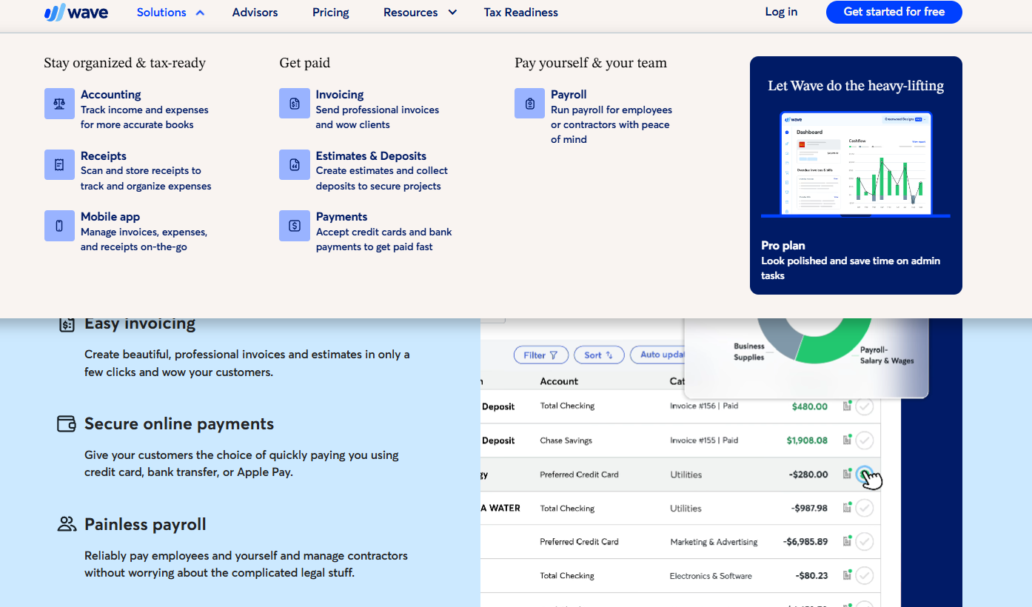Select the Accounting scales icon
Screen dimensions: 1032x607
pos(59,104)
